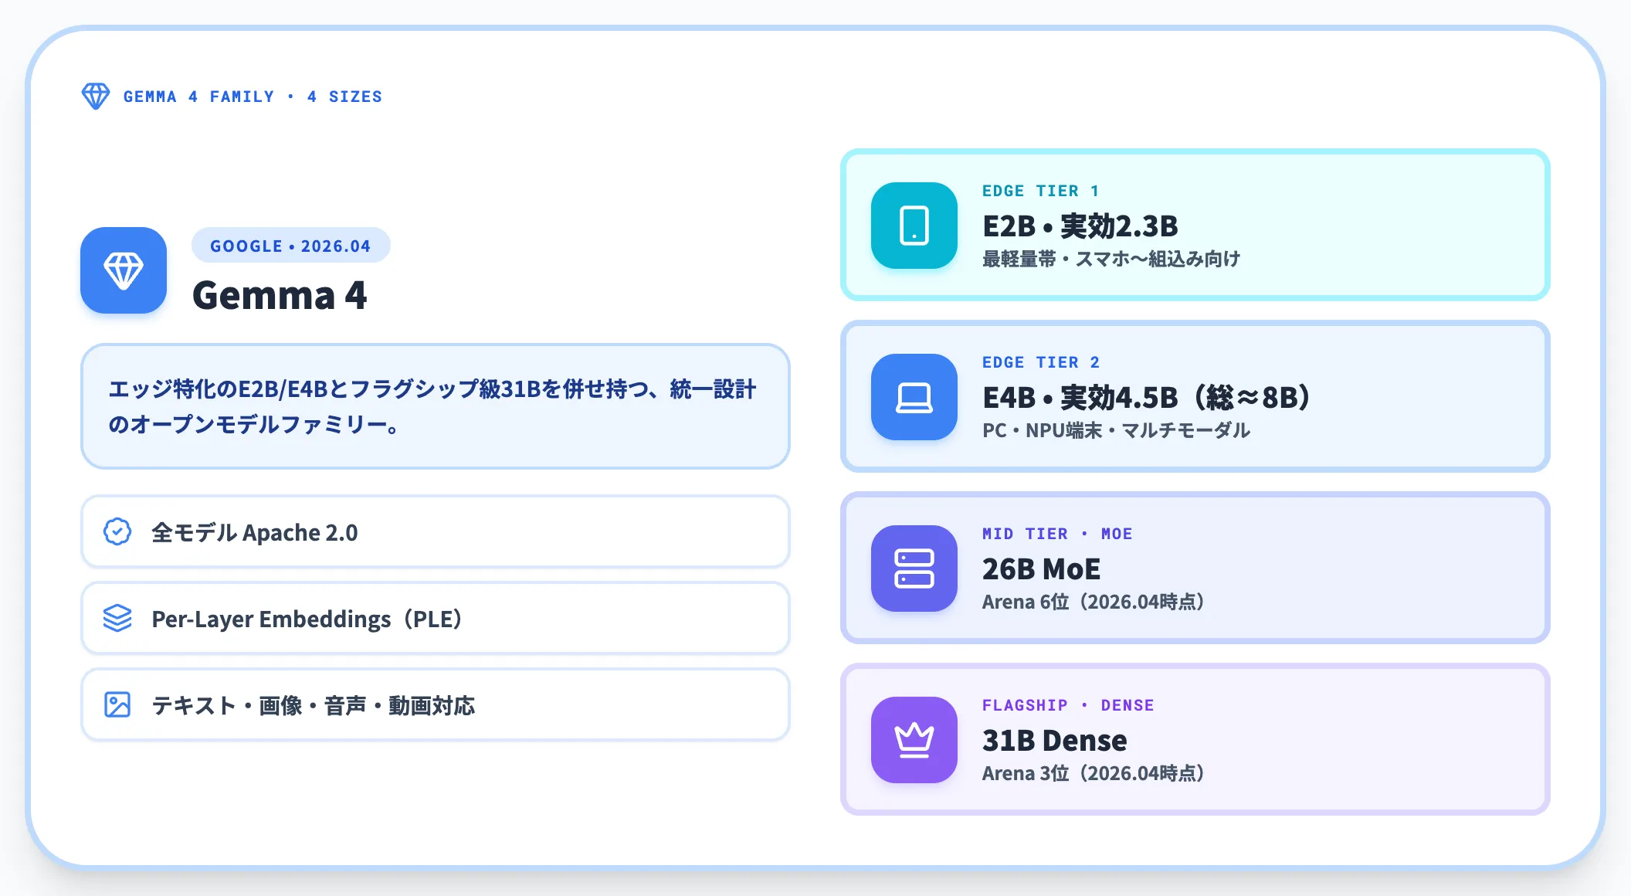
Task: Click the EDGE TIER 2 label
Action: pyautogui.click(x=1041, y=362)
